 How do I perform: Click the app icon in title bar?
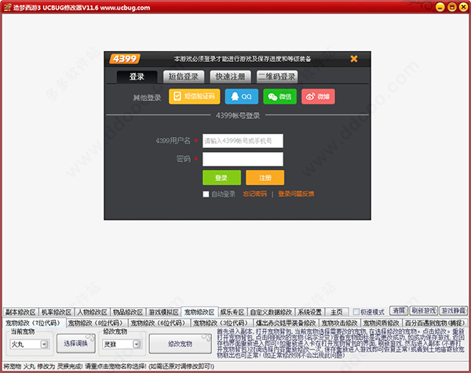click(7, 7)
